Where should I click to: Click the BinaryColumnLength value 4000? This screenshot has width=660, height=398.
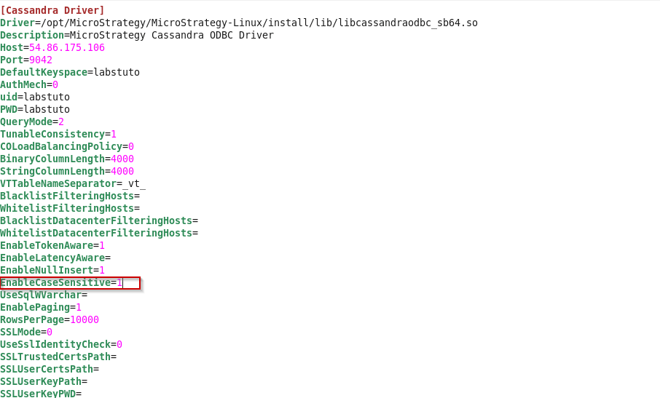(x=122, y=159)
